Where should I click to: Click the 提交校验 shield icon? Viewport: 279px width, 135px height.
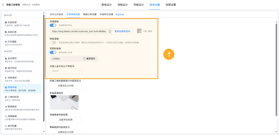click(6, 68)
